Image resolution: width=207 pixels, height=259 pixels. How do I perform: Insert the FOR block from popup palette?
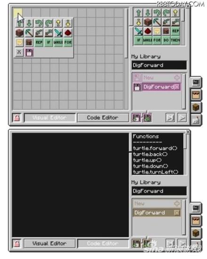[68, 42]
